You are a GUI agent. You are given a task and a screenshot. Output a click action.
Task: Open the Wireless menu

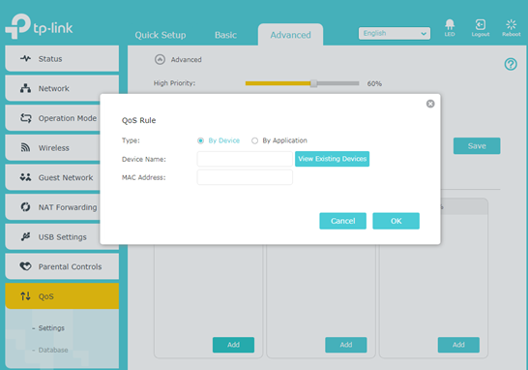click(x=52, y=148)
